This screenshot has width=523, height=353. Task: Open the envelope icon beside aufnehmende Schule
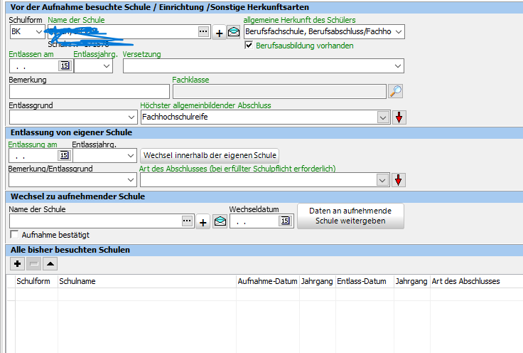point(220,221)
